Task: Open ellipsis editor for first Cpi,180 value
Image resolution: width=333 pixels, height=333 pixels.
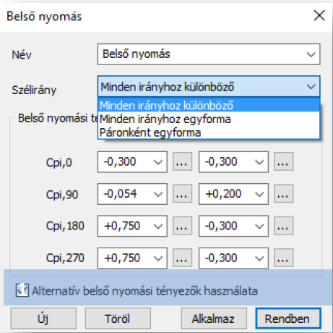Action: (182, 226)
